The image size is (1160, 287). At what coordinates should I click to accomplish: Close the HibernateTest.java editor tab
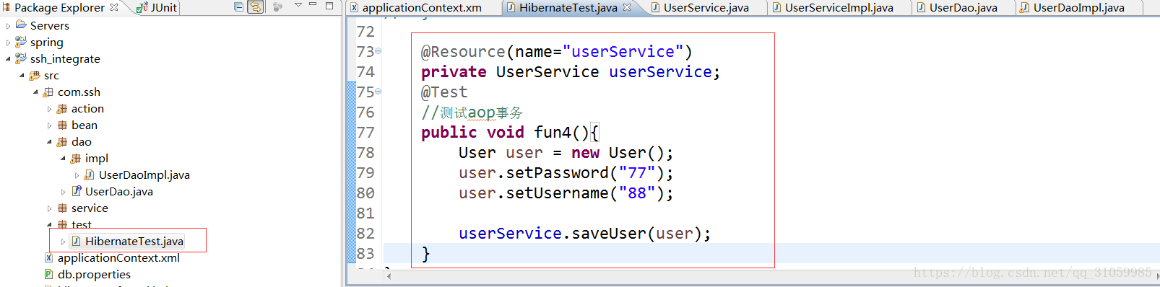point(627,7)
